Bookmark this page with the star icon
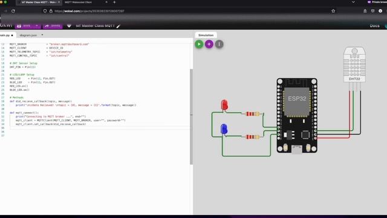 pos(333,11)
